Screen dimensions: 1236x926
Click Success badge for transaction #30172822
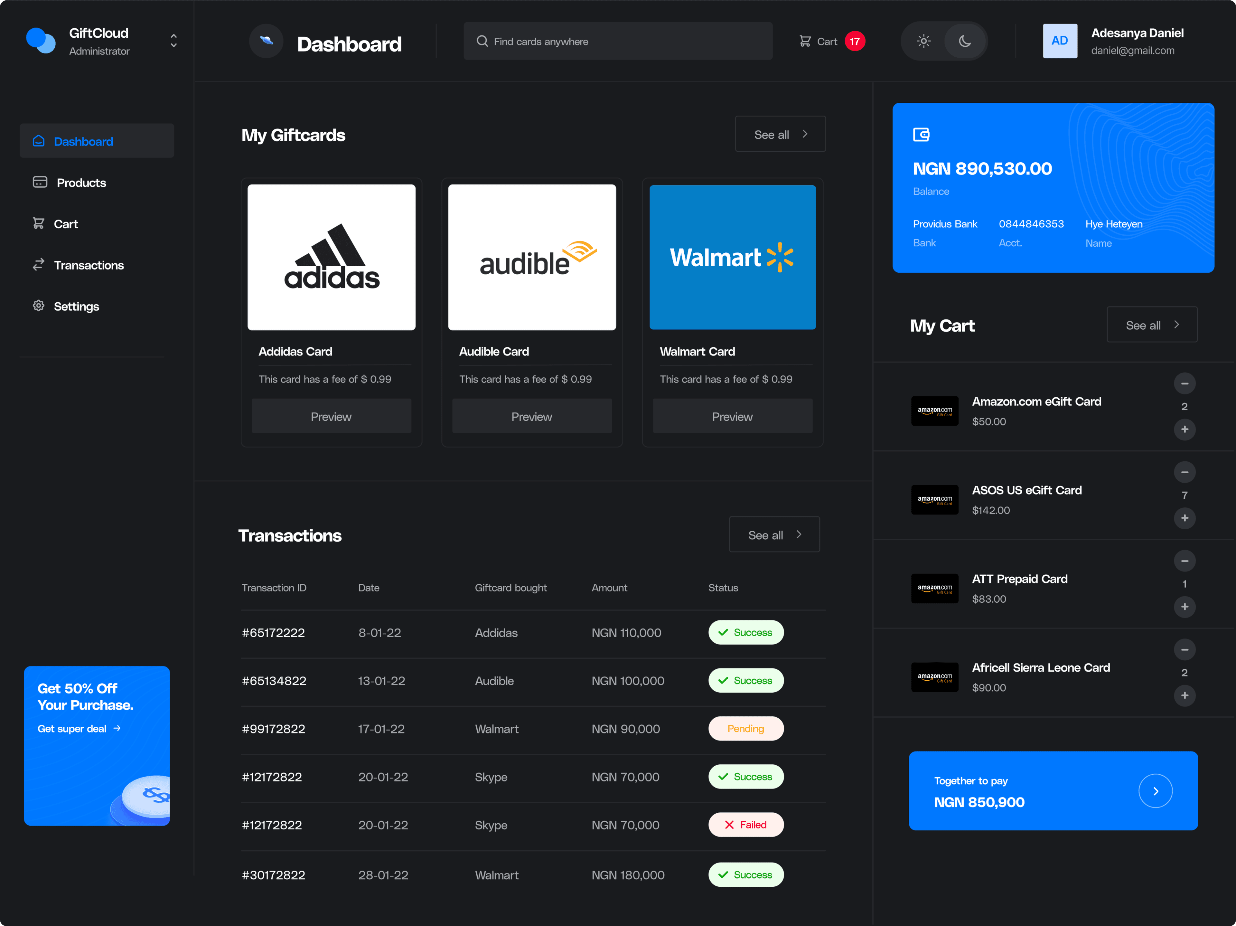coord(746,874)
